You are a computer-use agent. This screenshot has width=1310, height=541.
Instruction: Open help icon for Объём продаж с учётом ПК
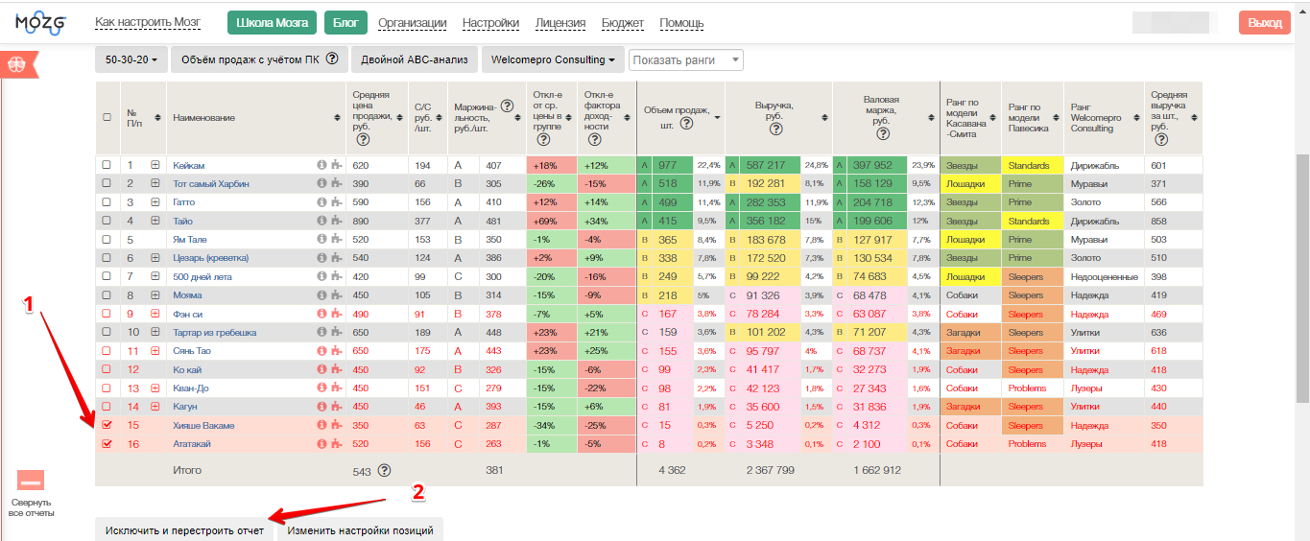coord(332,59)
